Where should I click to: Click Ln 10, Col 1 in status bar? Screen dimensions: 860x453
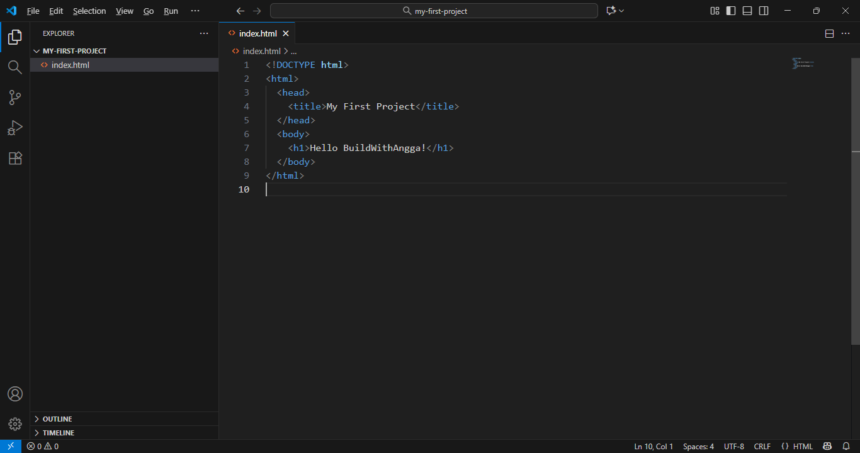[x=653, y=446]
